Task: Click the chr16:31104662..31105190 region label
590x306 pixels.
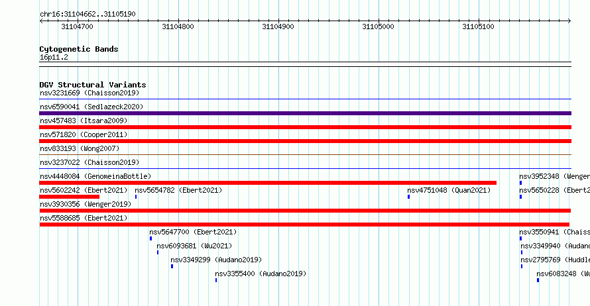Action: point(88,14)
